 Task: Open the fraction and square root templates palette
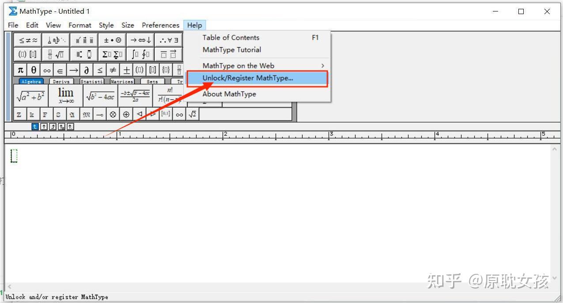coord(56,54)
